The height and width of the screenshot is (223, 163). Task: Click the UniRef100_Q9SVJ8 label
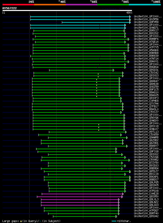coord(146,126)
